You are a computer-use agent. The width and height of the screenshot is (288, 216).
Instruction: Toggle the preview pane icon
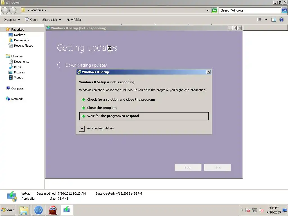coord(273,20)
